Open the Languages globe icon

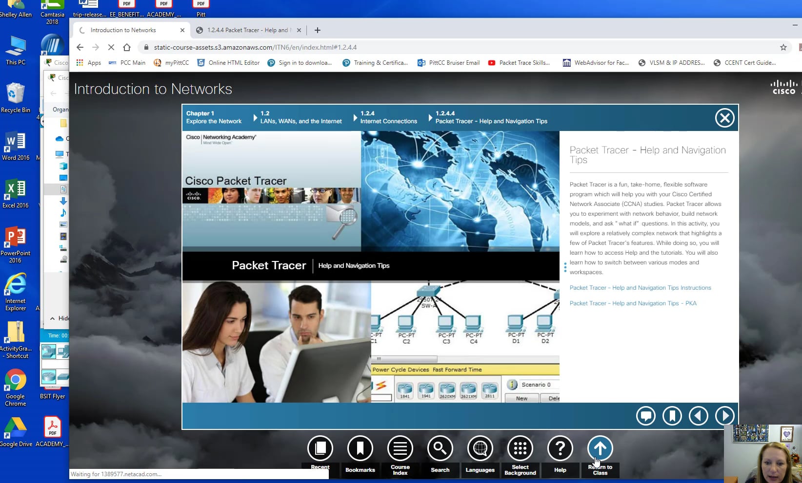click(480, 448)
